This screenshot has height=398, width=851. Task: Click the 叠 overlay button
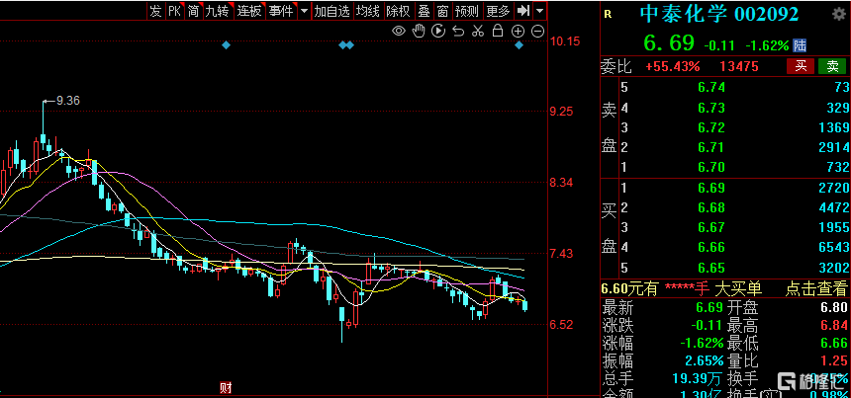pos(424,10)
